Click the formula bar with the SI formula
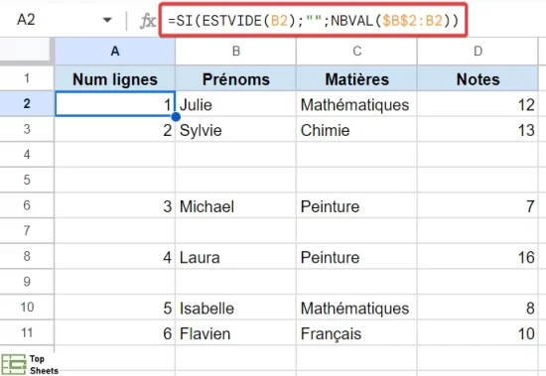Screen dimensions: 546x376 pos(313,20)
